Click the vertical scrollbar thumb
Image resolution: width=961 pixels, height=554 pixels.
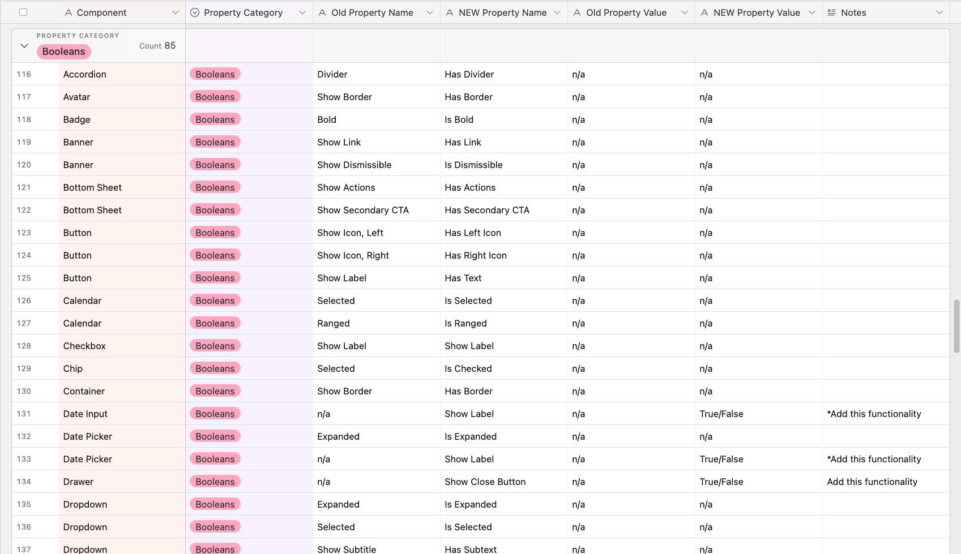point(956,327)
